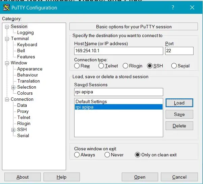
Task: Choose the Serial connection type radio button
Action: coord(174,66)
